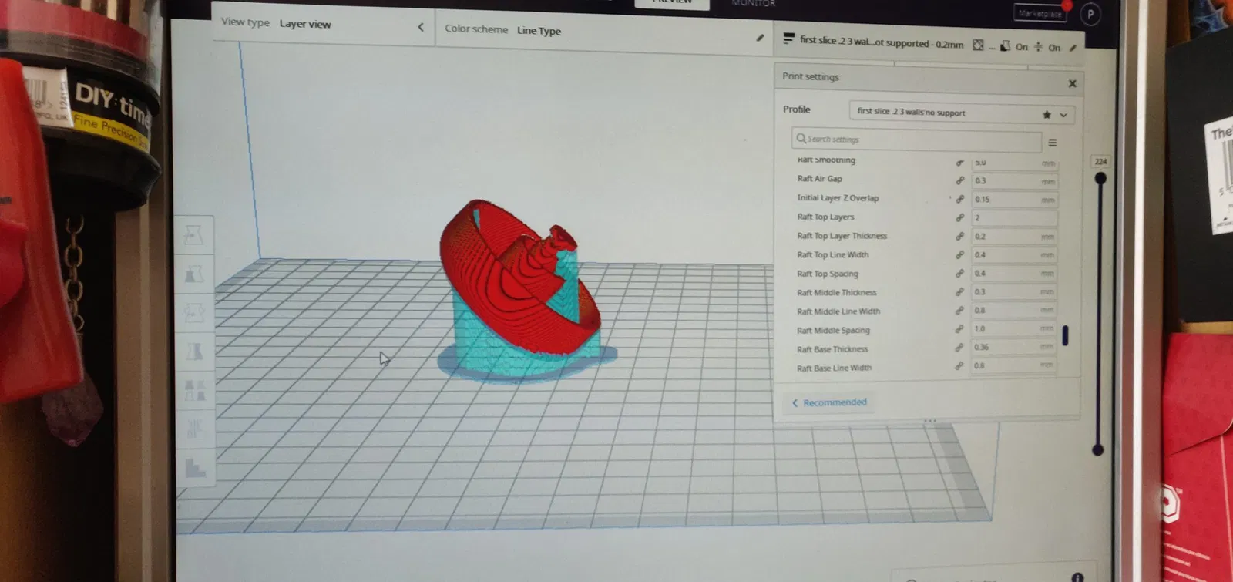Click the profile layers icon in settings header
The image size is (1233, 582).
[788, 39]
